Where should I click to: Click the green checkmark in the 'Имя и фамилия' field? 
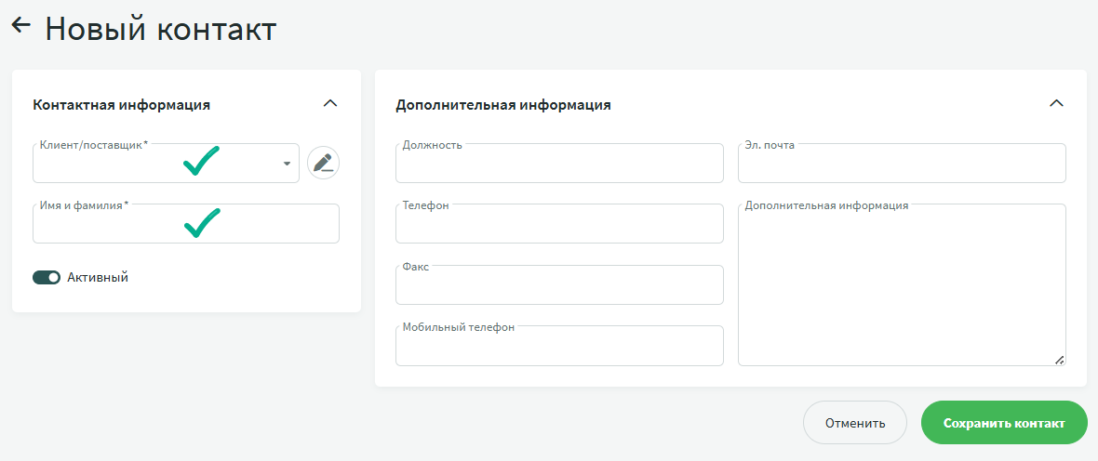pyautogui.click(x=201, y=222)
